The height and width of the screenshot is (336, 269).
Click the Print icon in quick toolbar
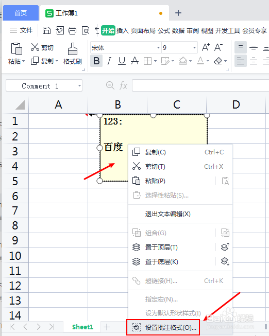click(72, 30)
